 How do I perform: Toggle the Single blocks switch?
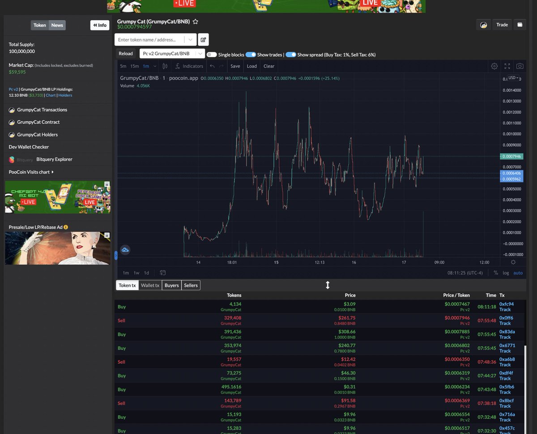click(x=211, y=54)
